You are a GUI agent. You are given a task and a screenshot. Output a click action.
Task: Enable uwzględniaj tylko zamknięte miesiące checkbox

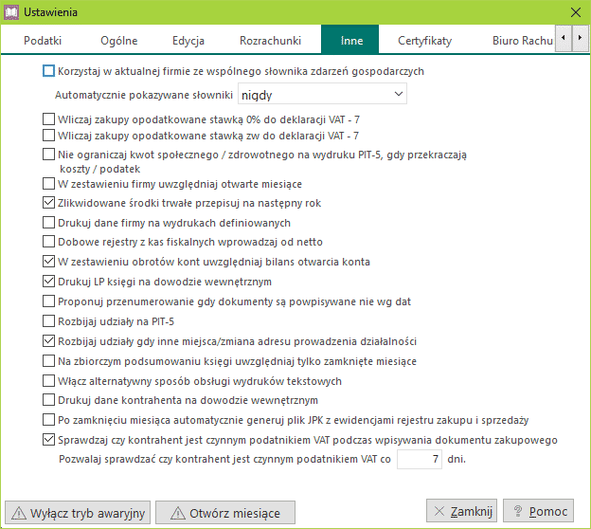(x=48, y=361)
